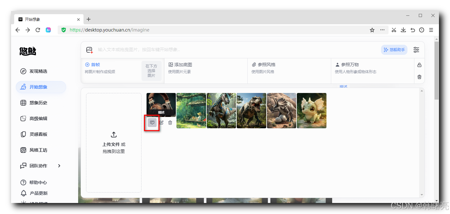
Task: Click the prompt text input field
Action: coord(236,50)
